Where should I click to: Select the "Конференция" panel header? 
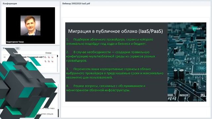(10, 4)
